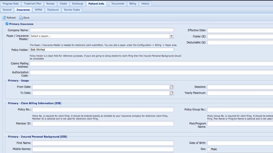Focus the Plan/Program Name field
The width and height of the screenshot is (273, 153).
point(240,124)
